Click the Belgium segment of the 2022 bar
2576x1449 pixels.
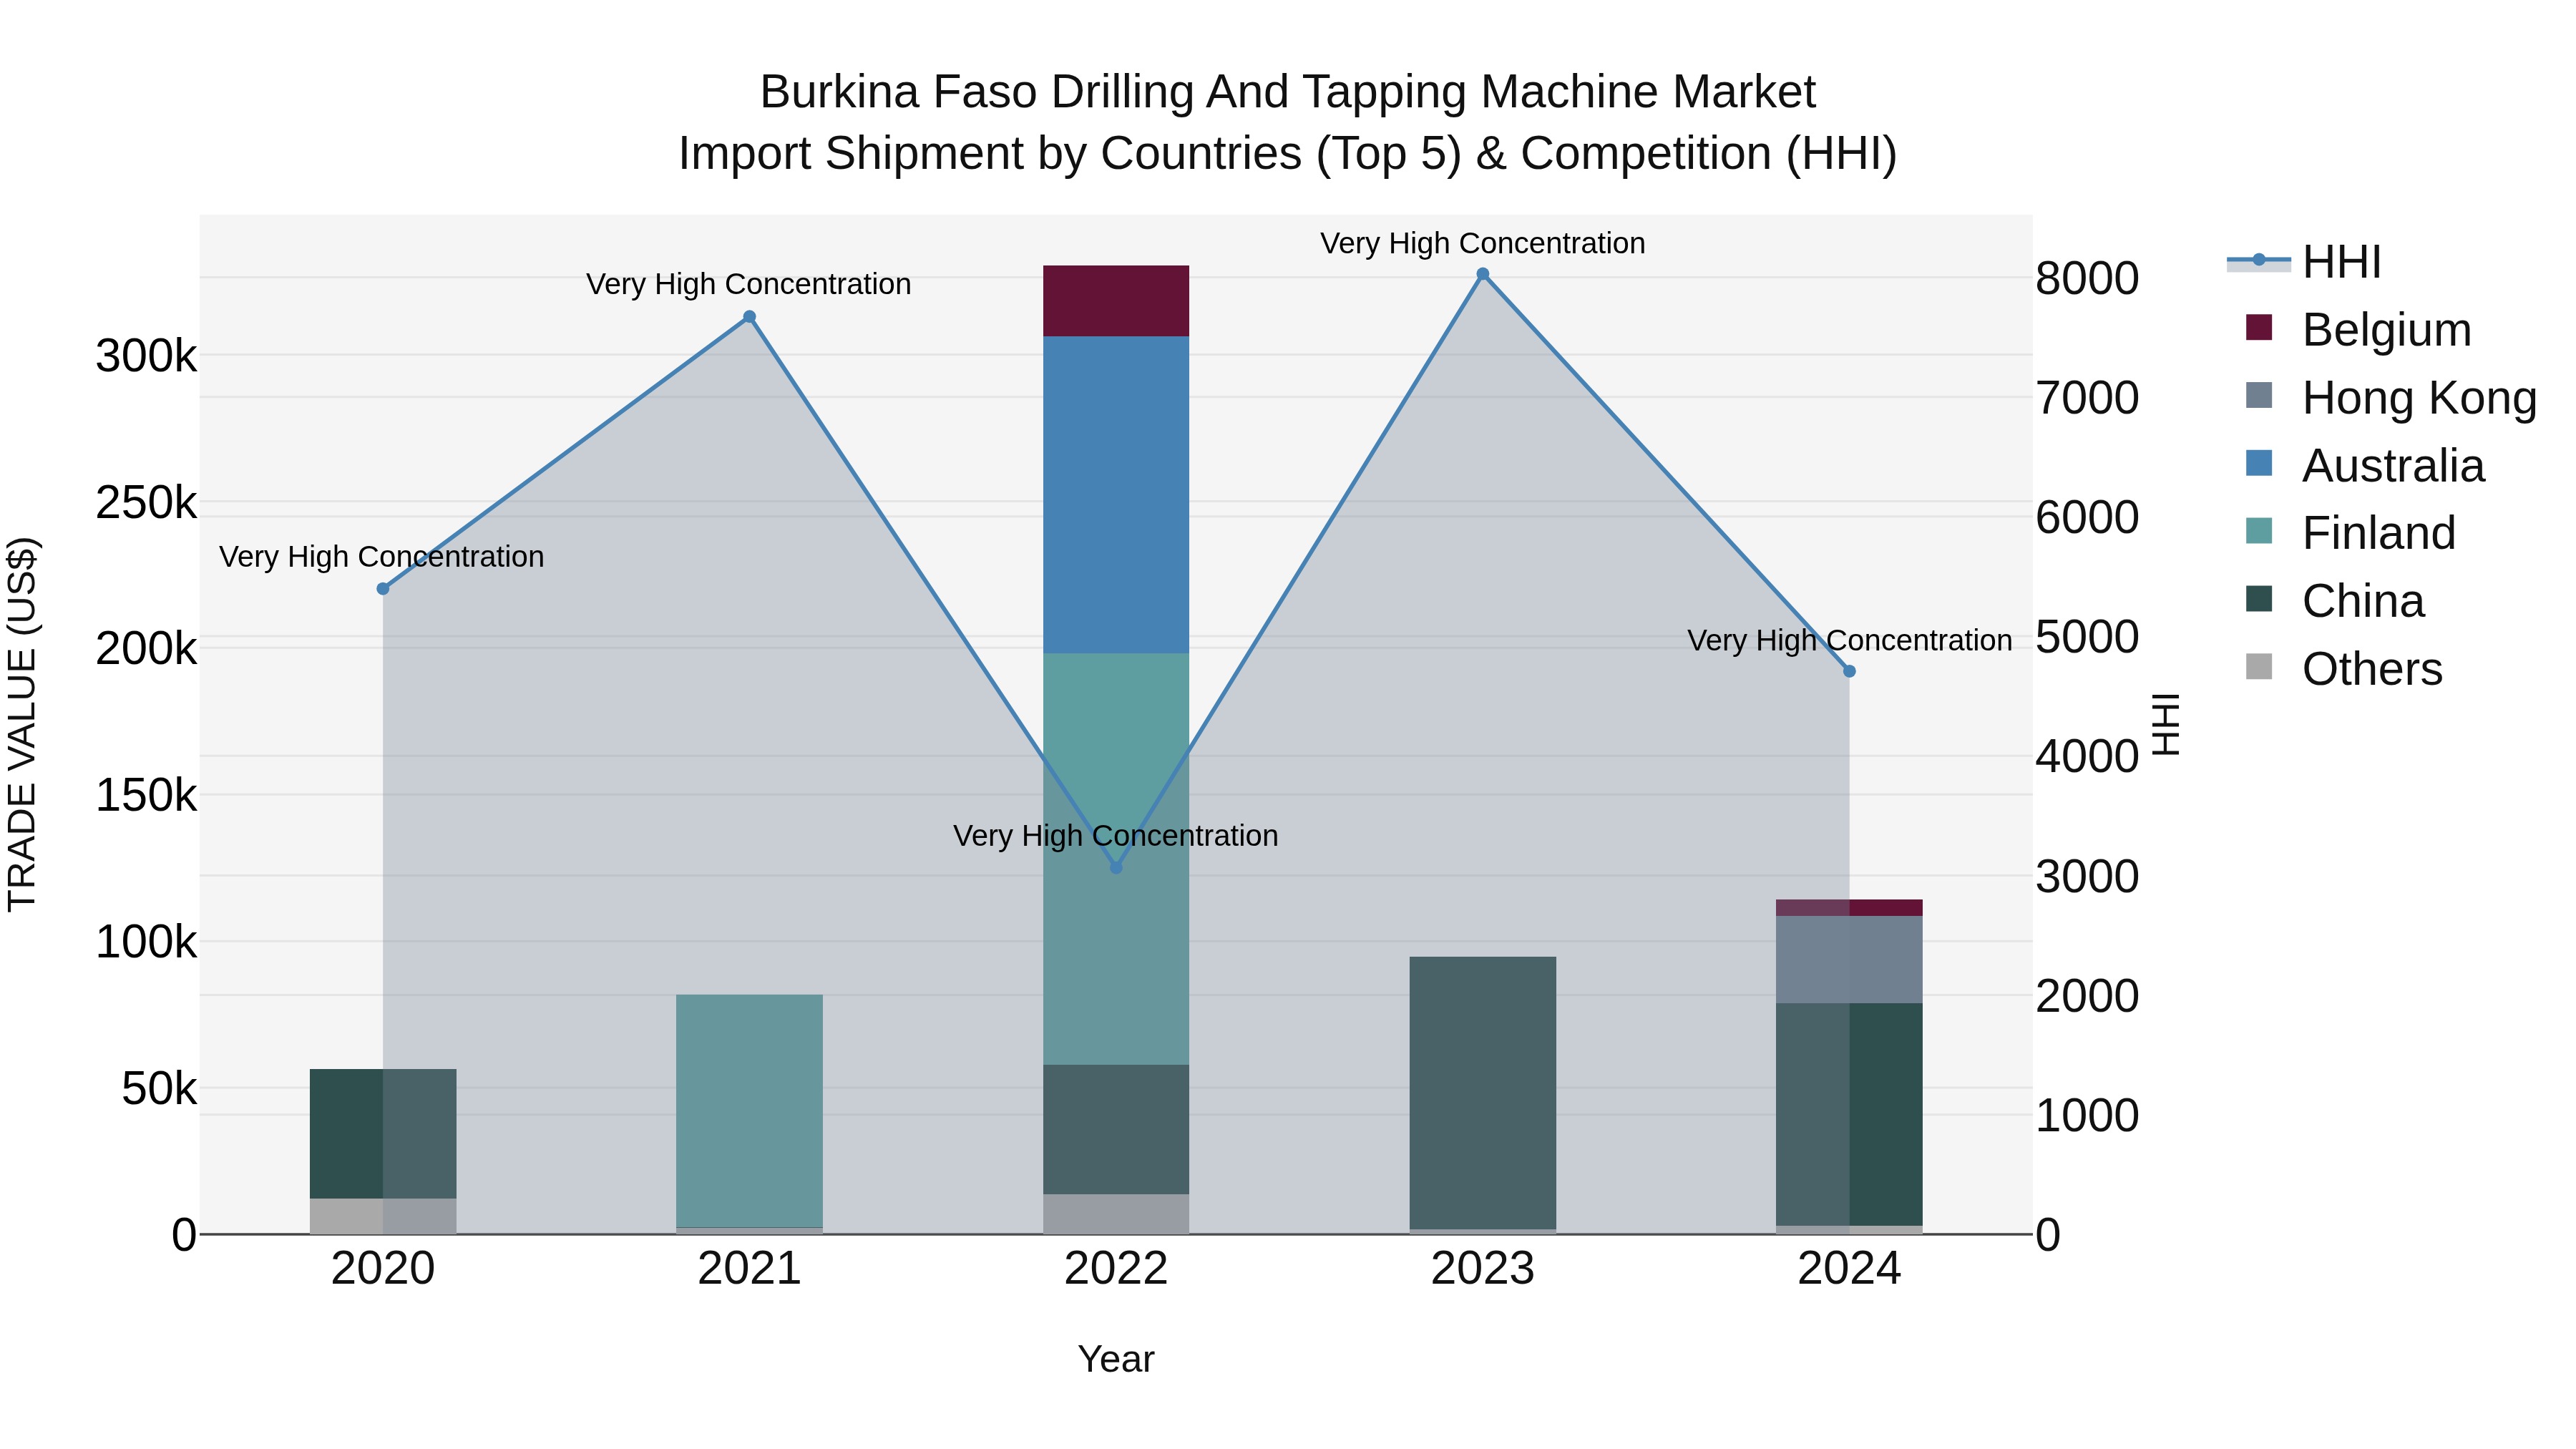click(1116, 301)
